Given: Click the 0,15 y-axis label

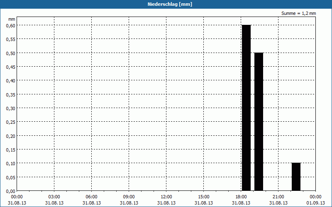Looking at the screenshot, I should tap(11, 150).
